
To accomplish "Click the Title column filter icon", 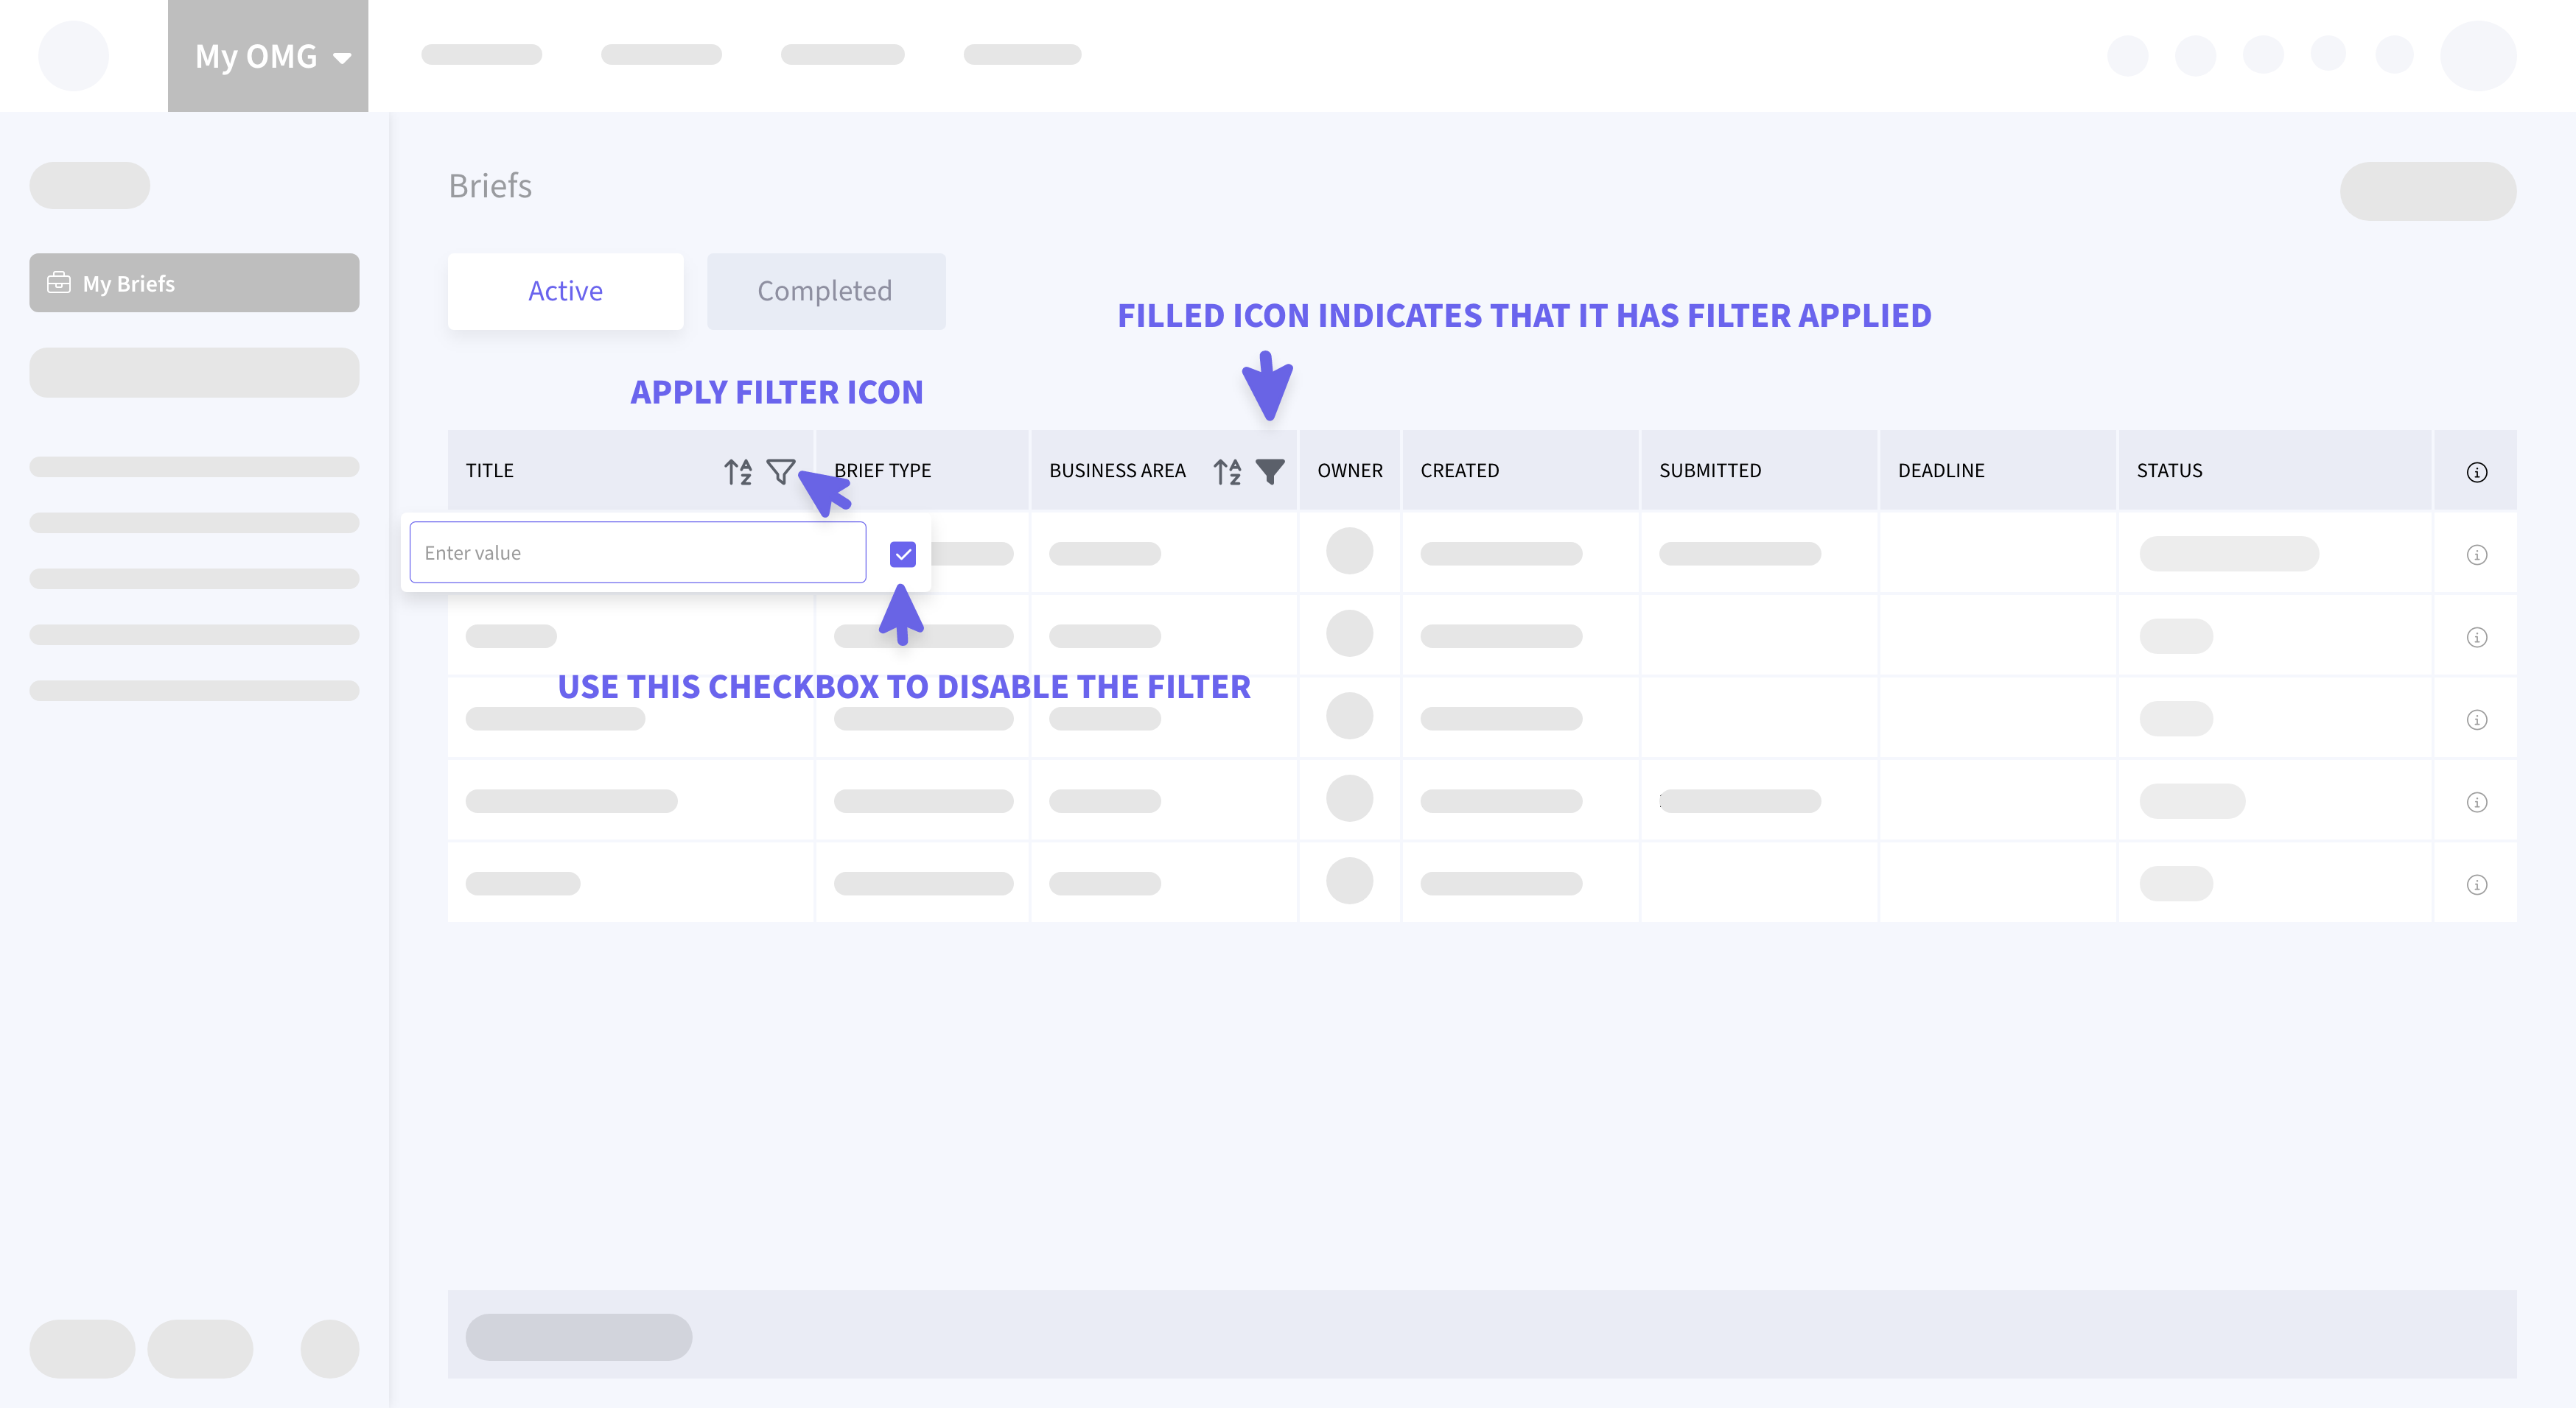I will point(780,471).
